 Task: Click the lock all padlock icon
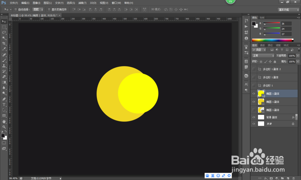tap(275, 62)
